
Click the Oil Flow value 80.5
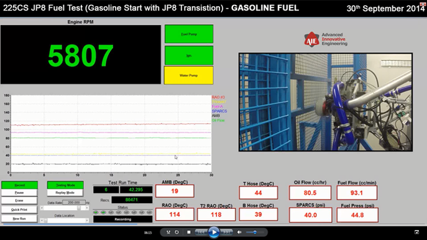click(x=310, y=193)
